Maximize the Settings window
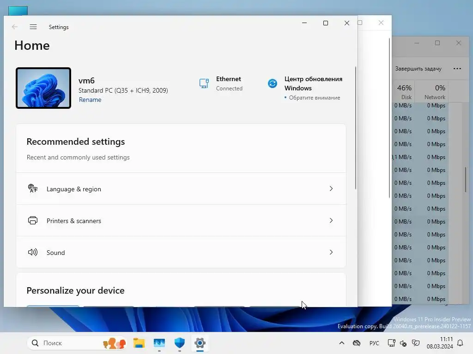 [326, 23]
